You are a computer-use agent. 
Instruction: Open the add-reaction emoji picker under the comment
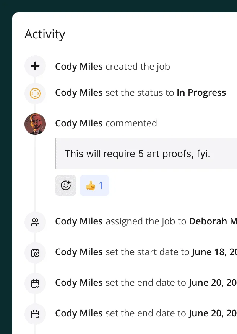tap(65, 185)
